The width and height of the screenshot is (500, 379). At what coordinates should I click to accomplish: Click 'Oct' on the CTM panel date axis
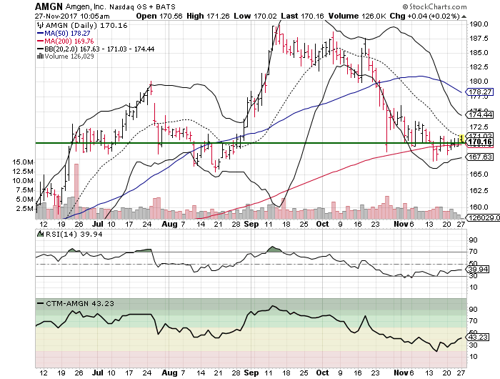tap(322, 373)
